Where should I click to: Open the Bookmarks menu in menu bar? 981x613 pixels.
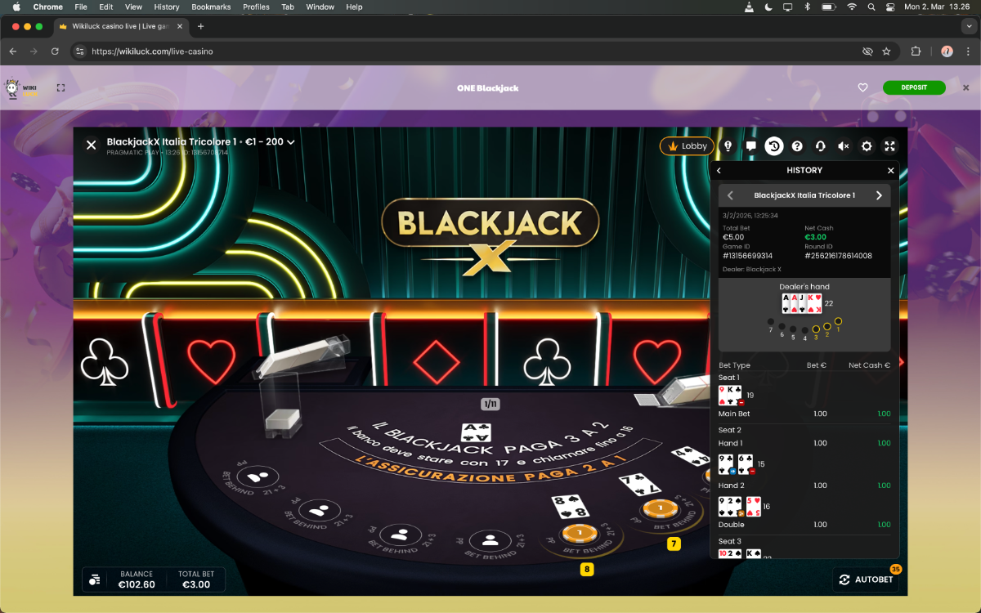pyautogui.click(x=211, y=7)
